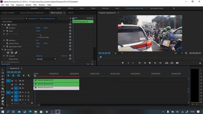Create a 4-point polygon mask under Opacity
Image resolution: width=203 pixels, height=114 pixels.
[12, 53]
